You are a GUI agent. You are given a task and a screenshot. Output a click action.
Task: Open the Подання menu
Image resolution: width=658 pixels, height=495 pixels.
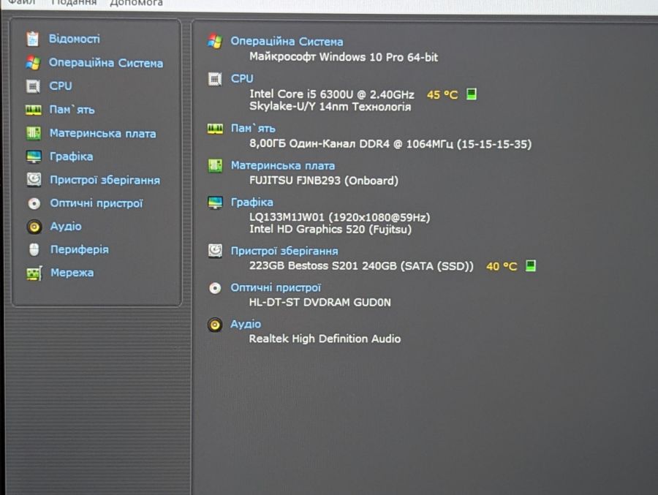pos(74,2)
